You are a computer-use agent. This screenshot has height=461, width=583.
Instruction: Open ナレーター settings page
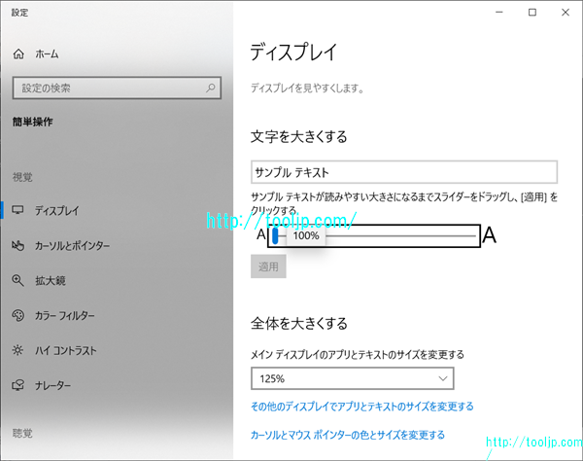(x=52, y=385)
